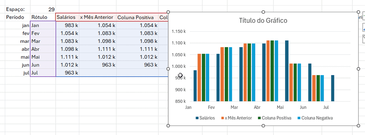
Task: Select Salários cell 1.054 k in Fev row
Action: pyautogui.click(x=68, y=33)
